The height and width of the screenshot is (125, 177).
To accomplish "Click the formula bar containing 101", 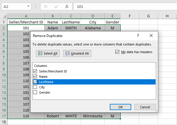I will [x=125, y=6].
